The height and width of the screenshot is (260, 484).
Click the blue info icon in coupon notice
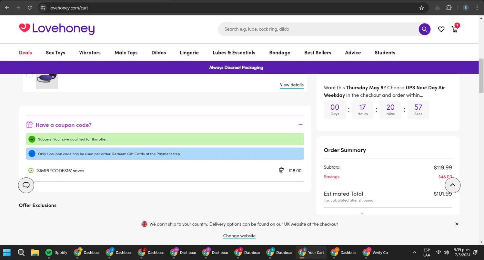(32, 154)
